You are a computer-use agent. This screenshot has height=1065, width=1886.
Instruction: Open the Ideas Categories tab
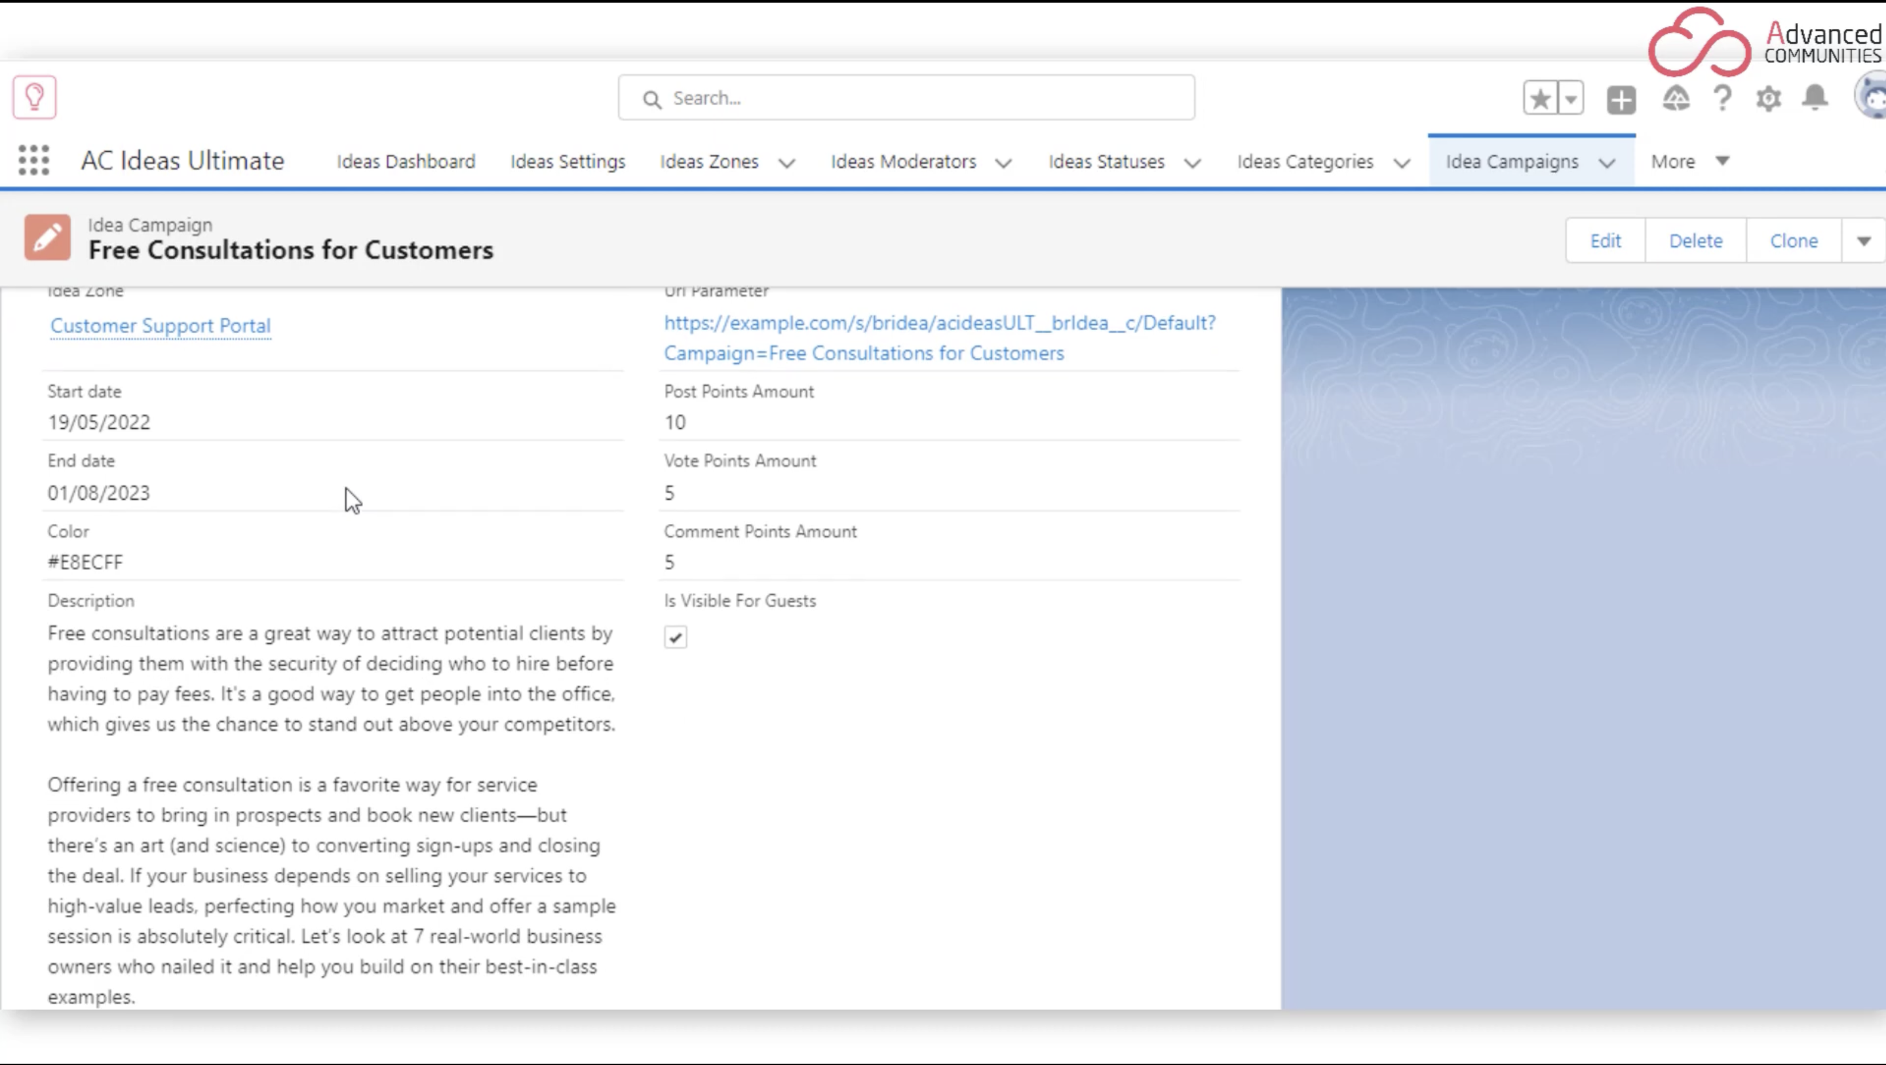tap(1305, 161)
